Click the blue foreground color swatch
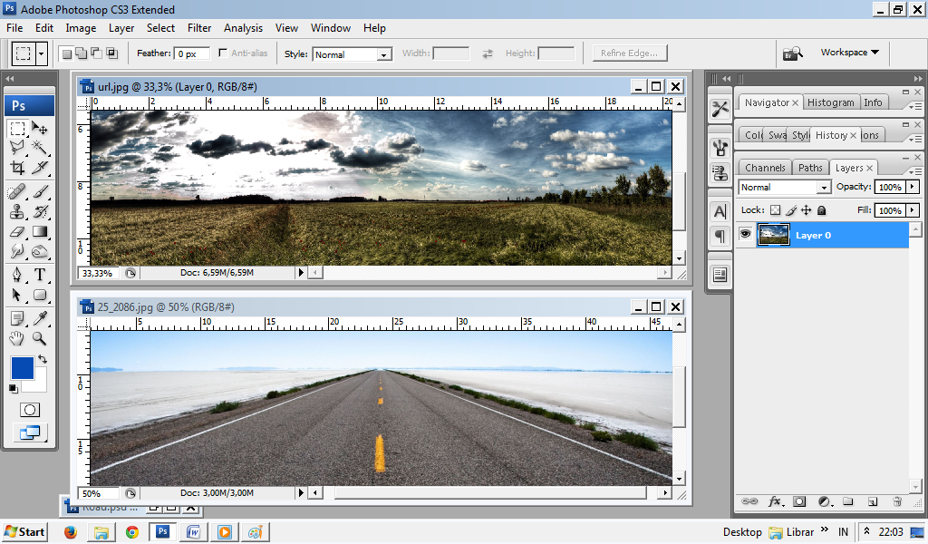 tap(23, 368)
